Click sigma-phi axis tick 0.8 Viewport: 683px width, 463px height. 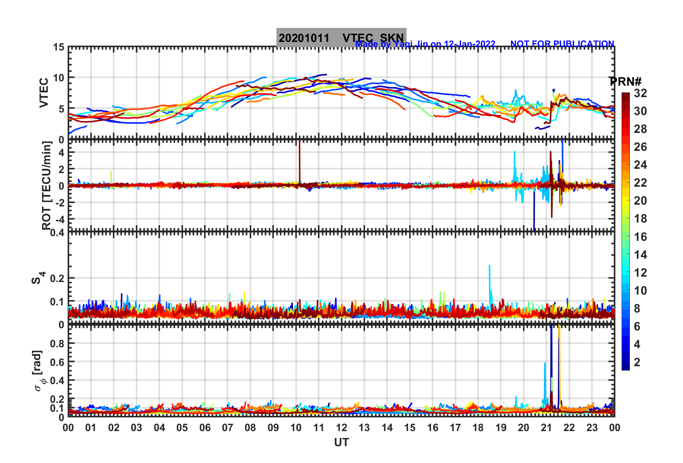point(57,343)
